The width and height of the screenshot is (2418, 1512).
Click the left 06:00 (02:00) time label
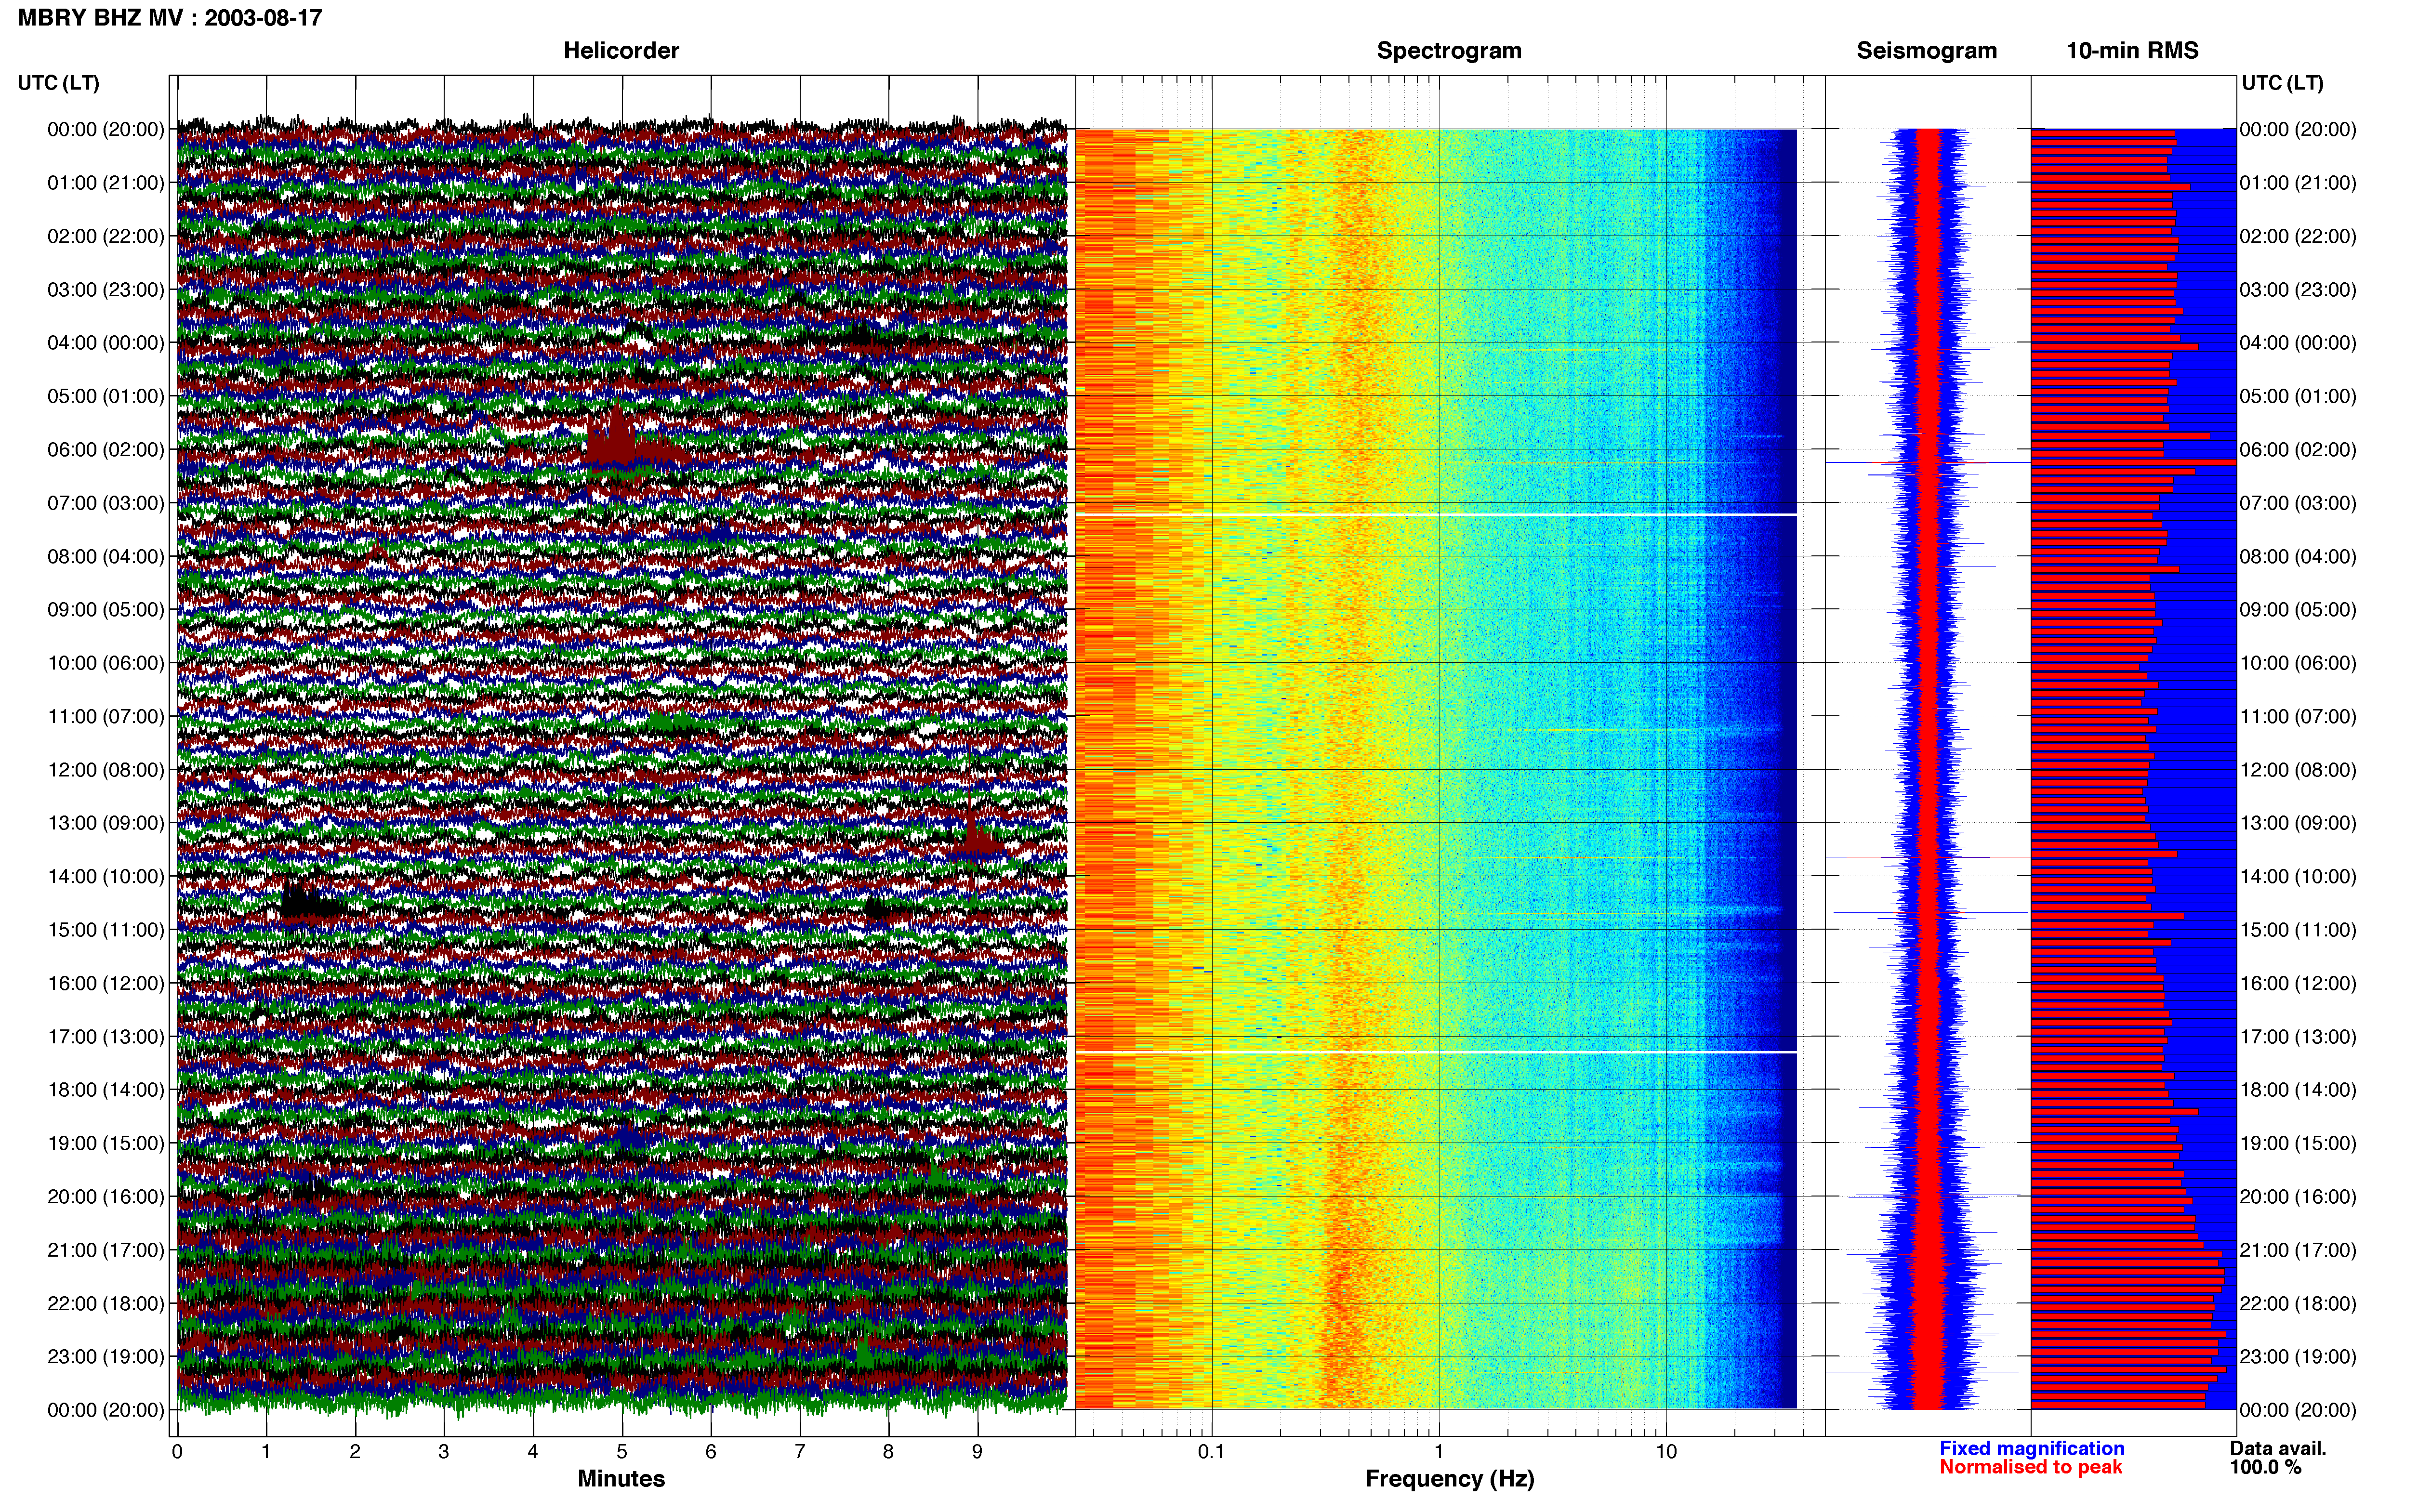point(106,450)
